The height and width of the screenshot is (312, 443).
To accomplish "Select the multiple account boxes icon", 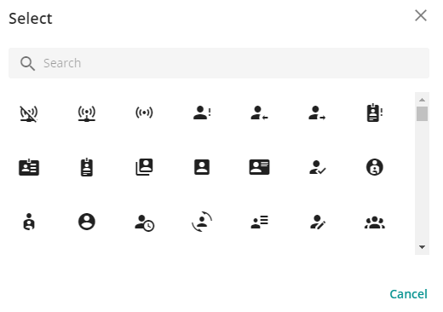I will [144, 167].
